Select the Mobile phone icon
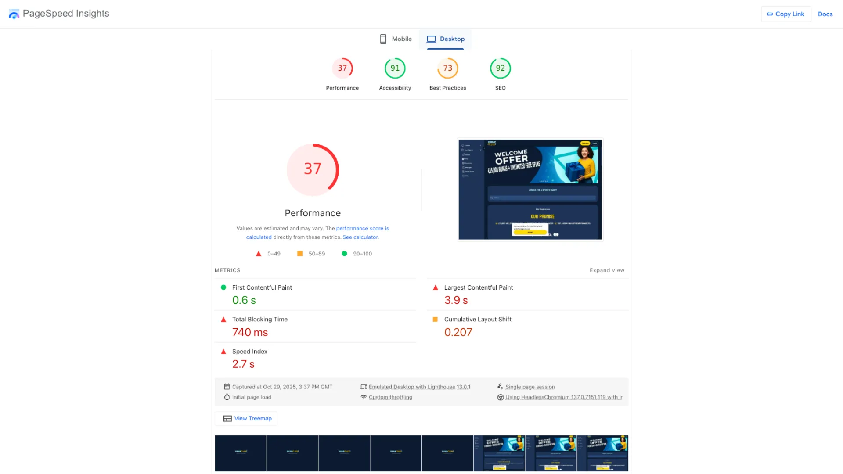 coord(383,39)
